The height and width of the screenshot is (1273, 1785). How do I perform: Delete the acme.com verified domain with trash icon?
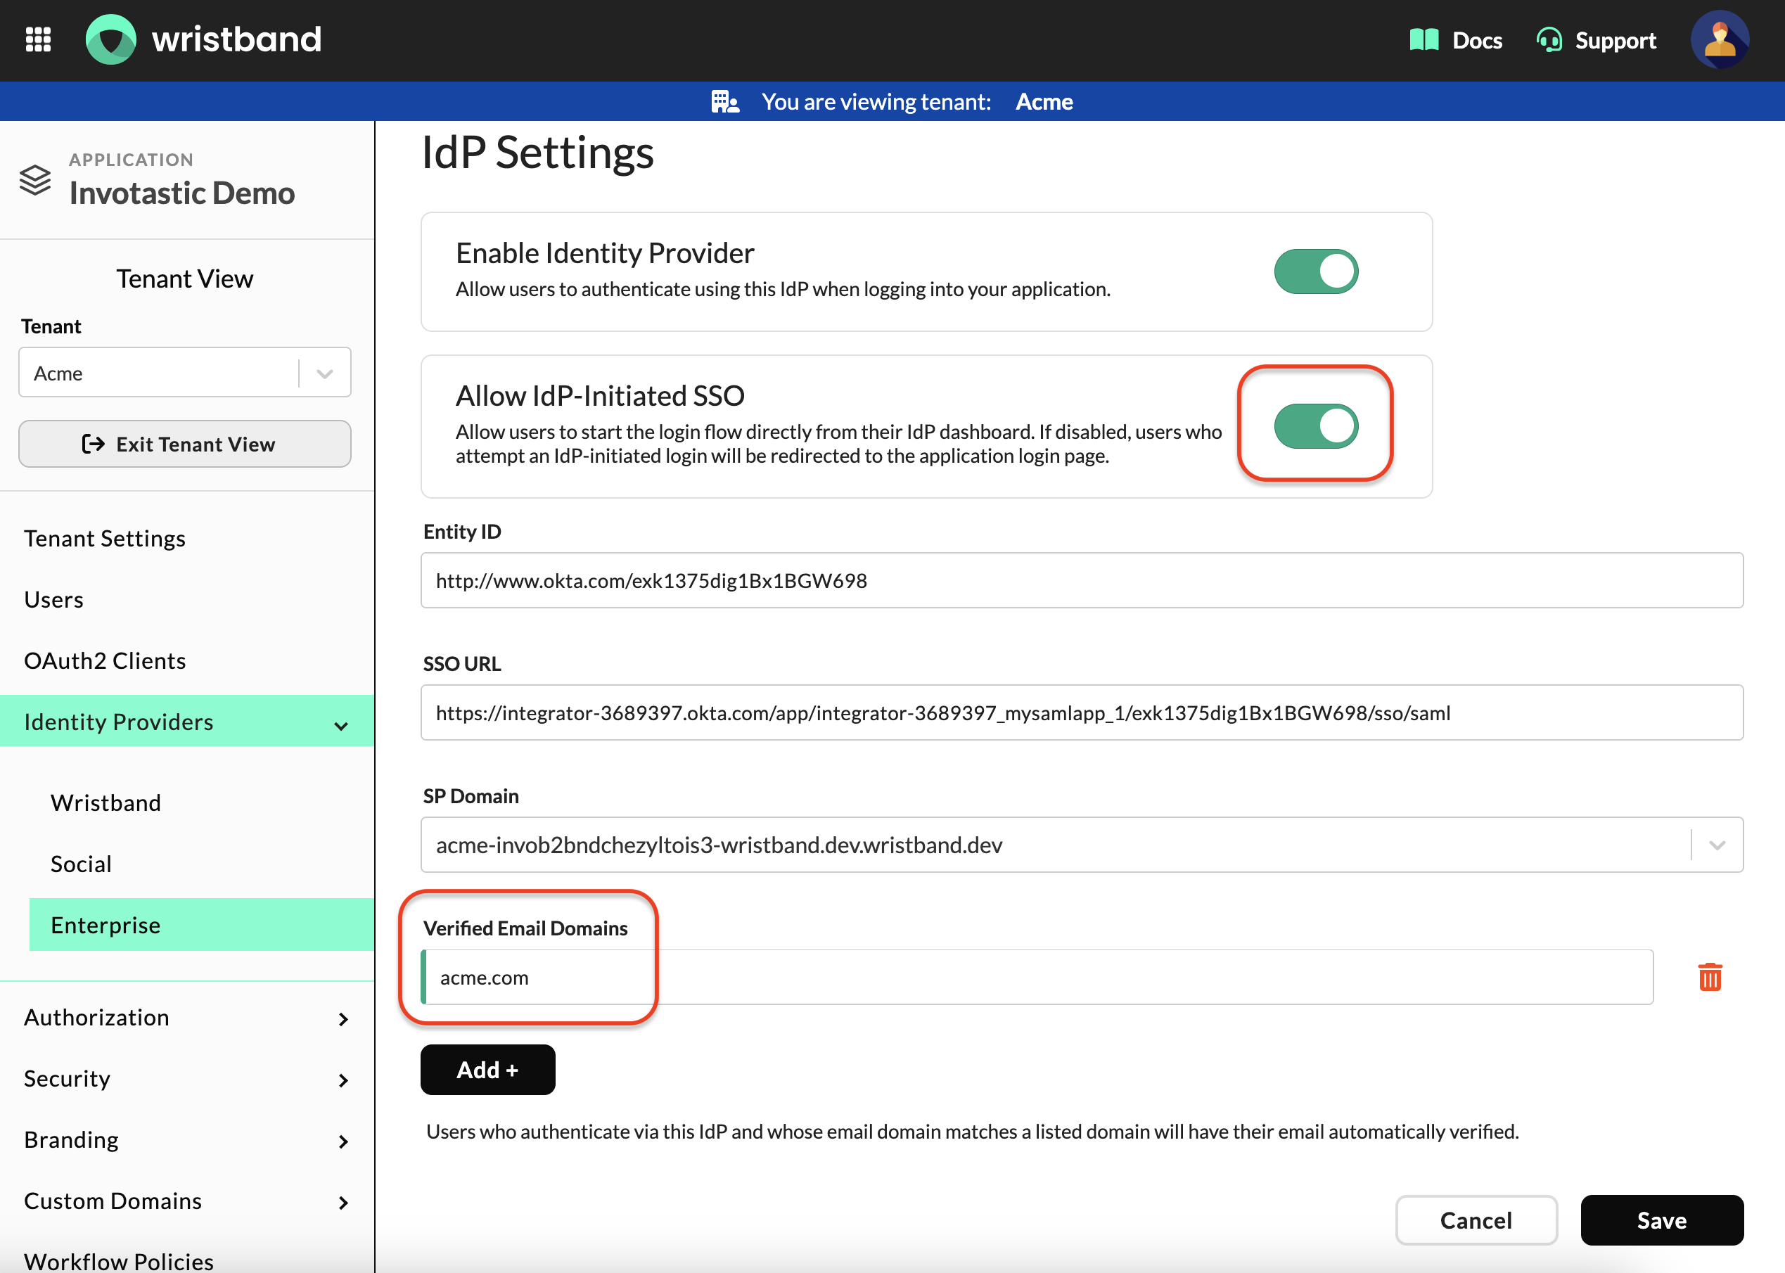tap(1710, 977)
